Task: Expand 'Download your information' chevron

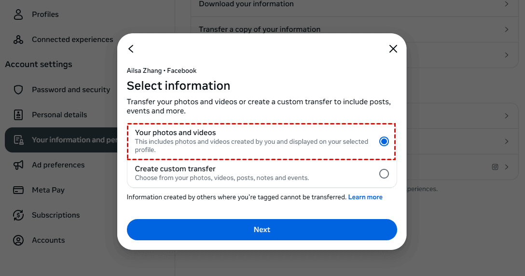Action: click(x=507, y=4)
